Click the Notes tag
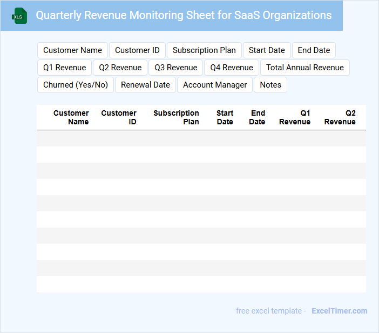This screenshot has height=333, width=379. 270,85
